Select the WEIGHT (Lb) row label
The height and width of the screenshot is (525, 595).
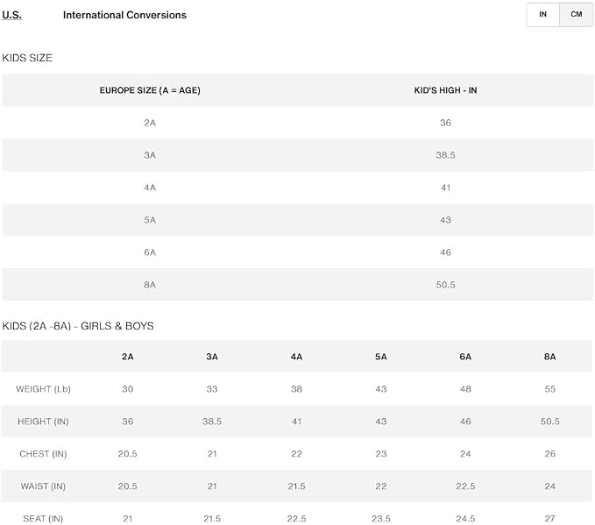pyautogui.click(x=43, y=389)
